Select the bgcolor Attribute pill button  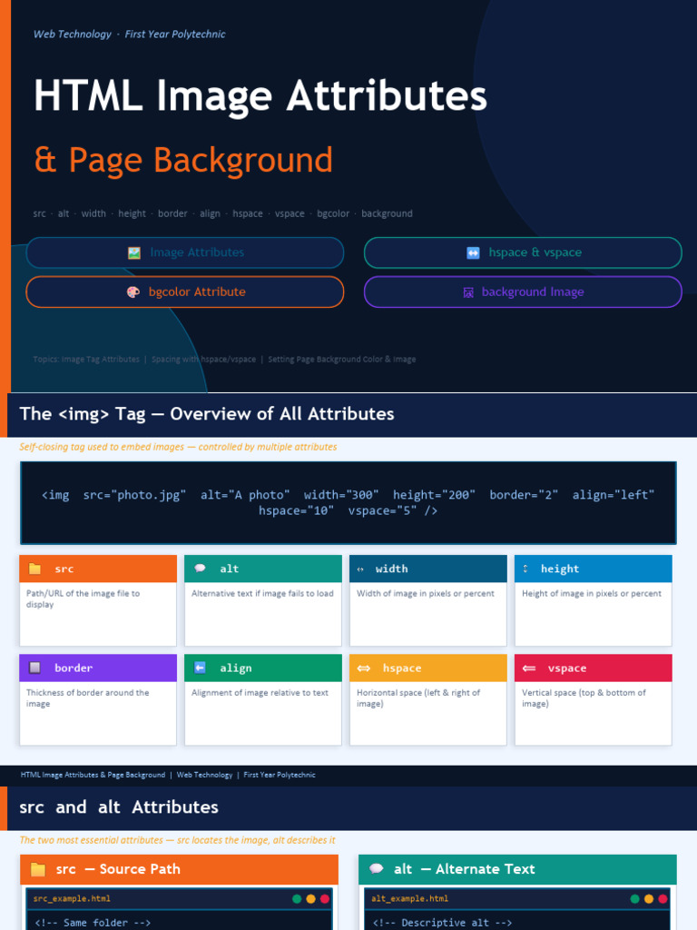(x=185, y=292)
